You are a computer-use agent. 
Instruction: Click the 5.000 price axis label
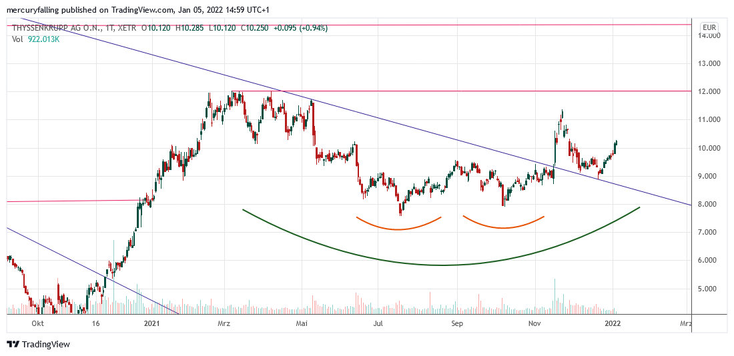[x=709, y=289]
